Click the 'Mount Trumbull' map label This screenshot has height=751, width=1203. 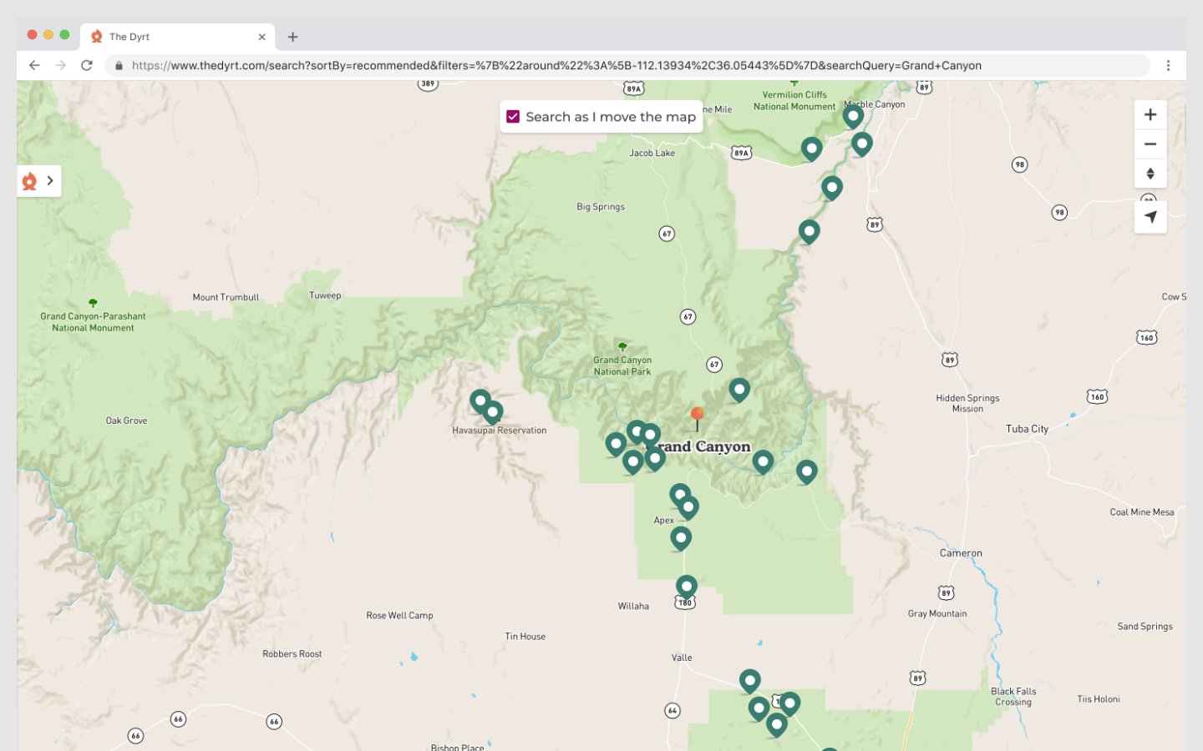(226, 297)
